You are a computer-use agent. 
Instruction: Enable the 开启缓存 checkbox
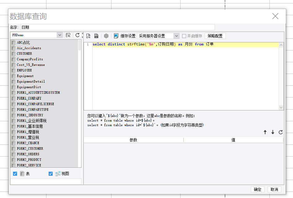pyautogui.click(x=184, y=36)
